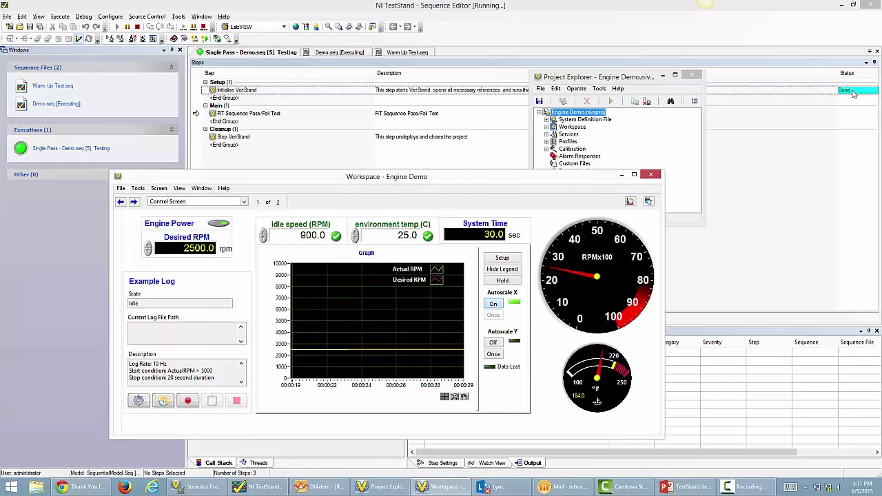Click the Undo arrow in TestStand toolbar
The image size is (882, 496).
click(x=85, y=27)
